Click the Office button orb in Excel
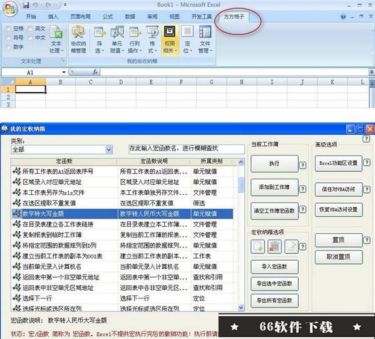This screenshot has height=339, width=375. click(11, 9)
